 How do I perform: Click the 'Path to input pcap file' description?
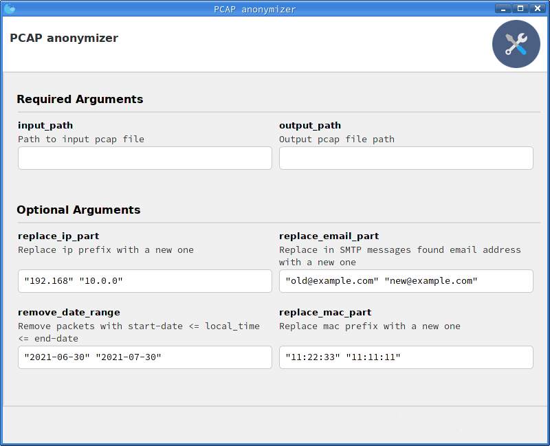(81, 139)
